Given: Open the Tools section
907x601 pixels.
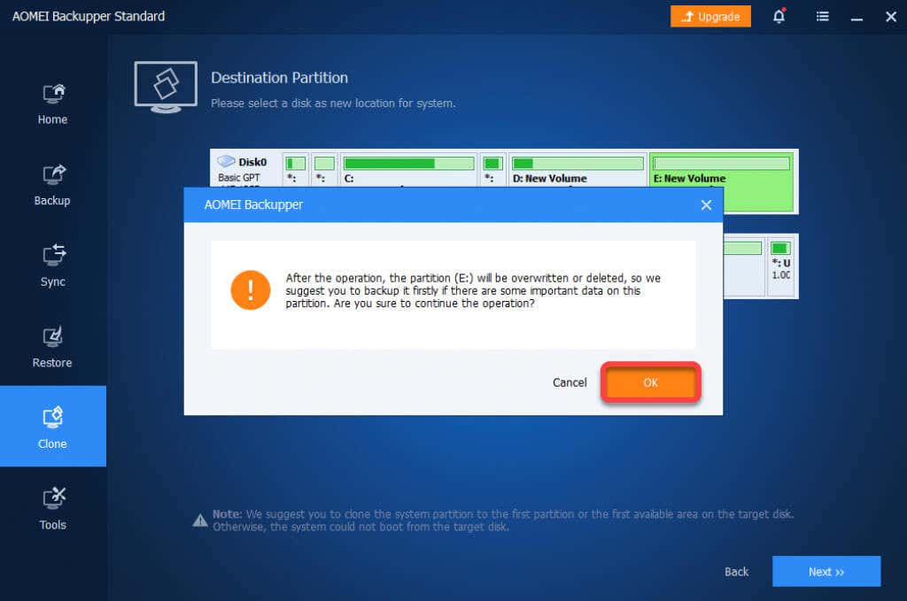Looking at the screenshot, I should (x=52, y=509).
